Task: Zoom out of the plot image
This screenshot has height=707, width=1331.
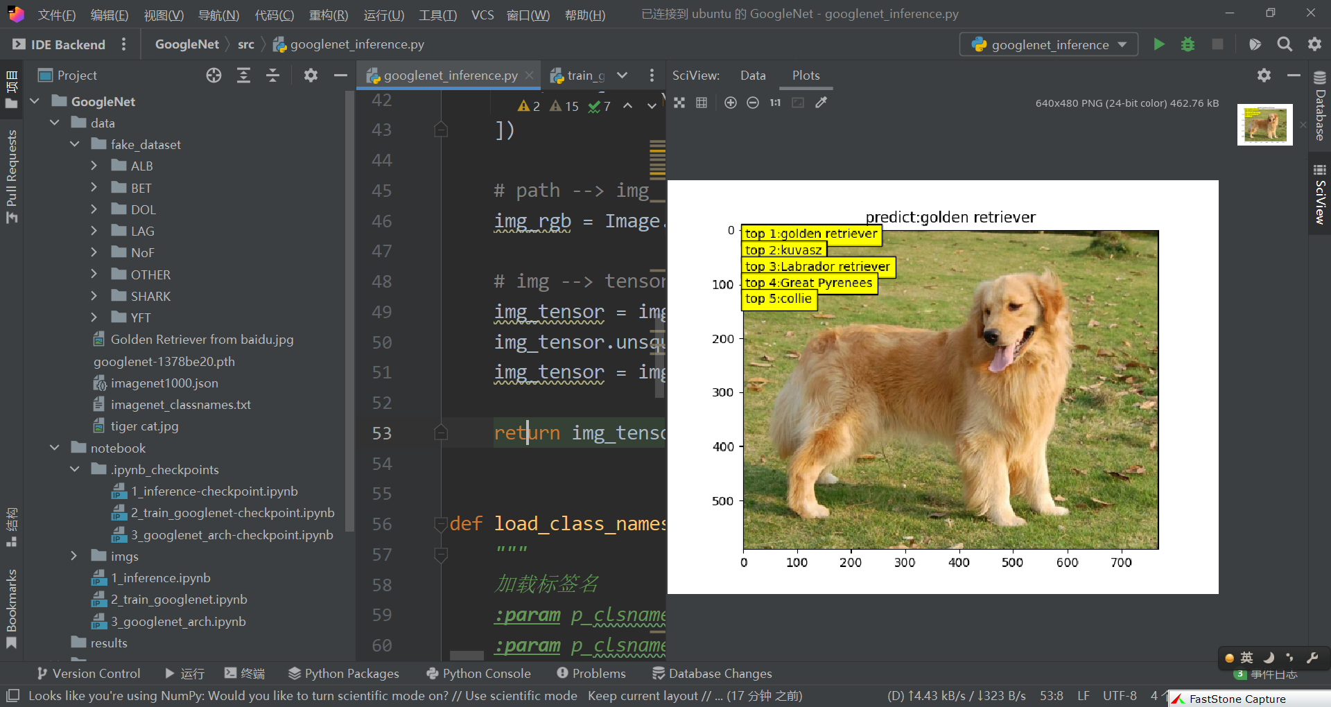Action: pyautogui.click(x=753, y=103)
